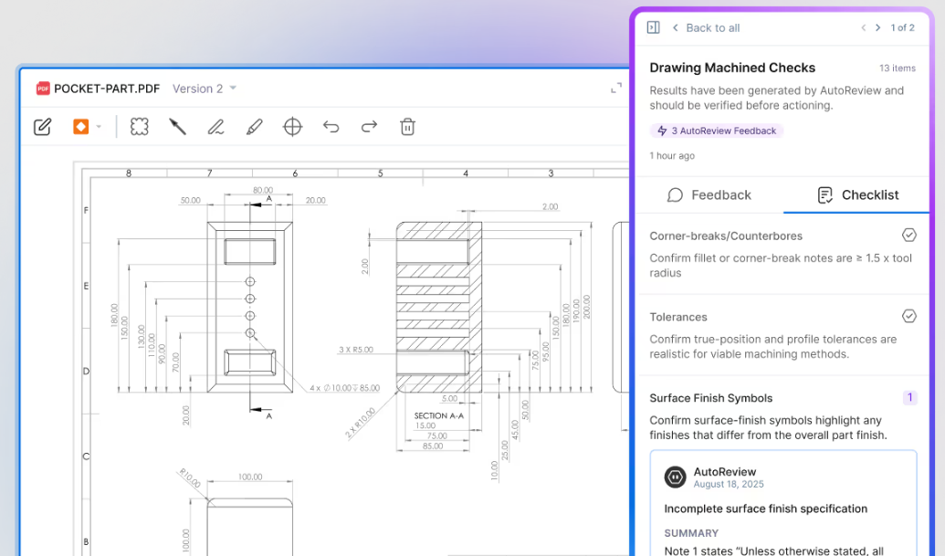
Task: Open the Version 2 dropdown
Action: [205, 89]
